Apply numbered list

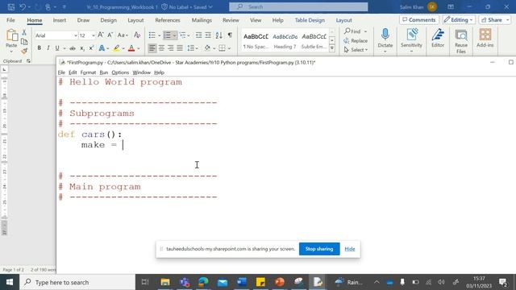tap(168, 35)
